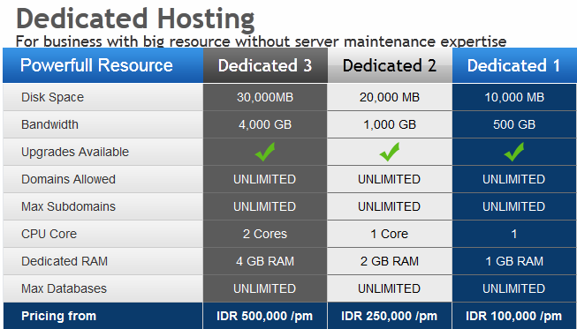Image resolution: width=577 pixels, height=329 pixels.
Task: Click the 4,000 GB bandwidth value
Action: pos(265,124)
